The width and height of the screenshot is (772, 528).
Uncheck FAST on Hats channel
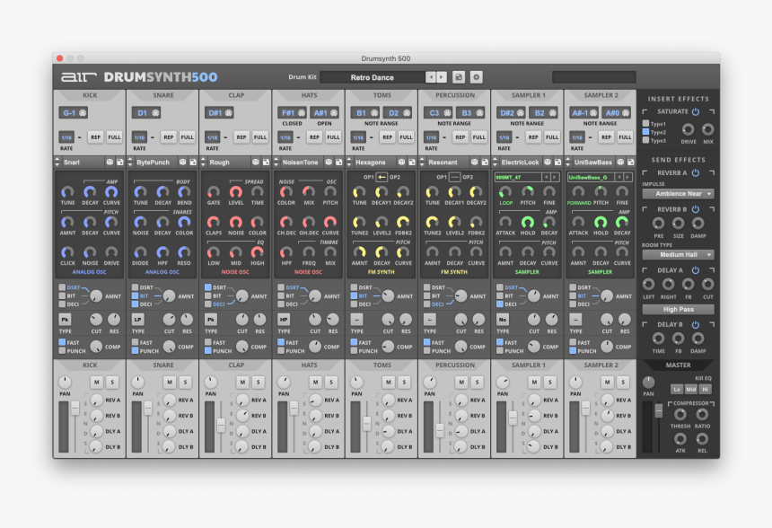(x=281, y=342)
